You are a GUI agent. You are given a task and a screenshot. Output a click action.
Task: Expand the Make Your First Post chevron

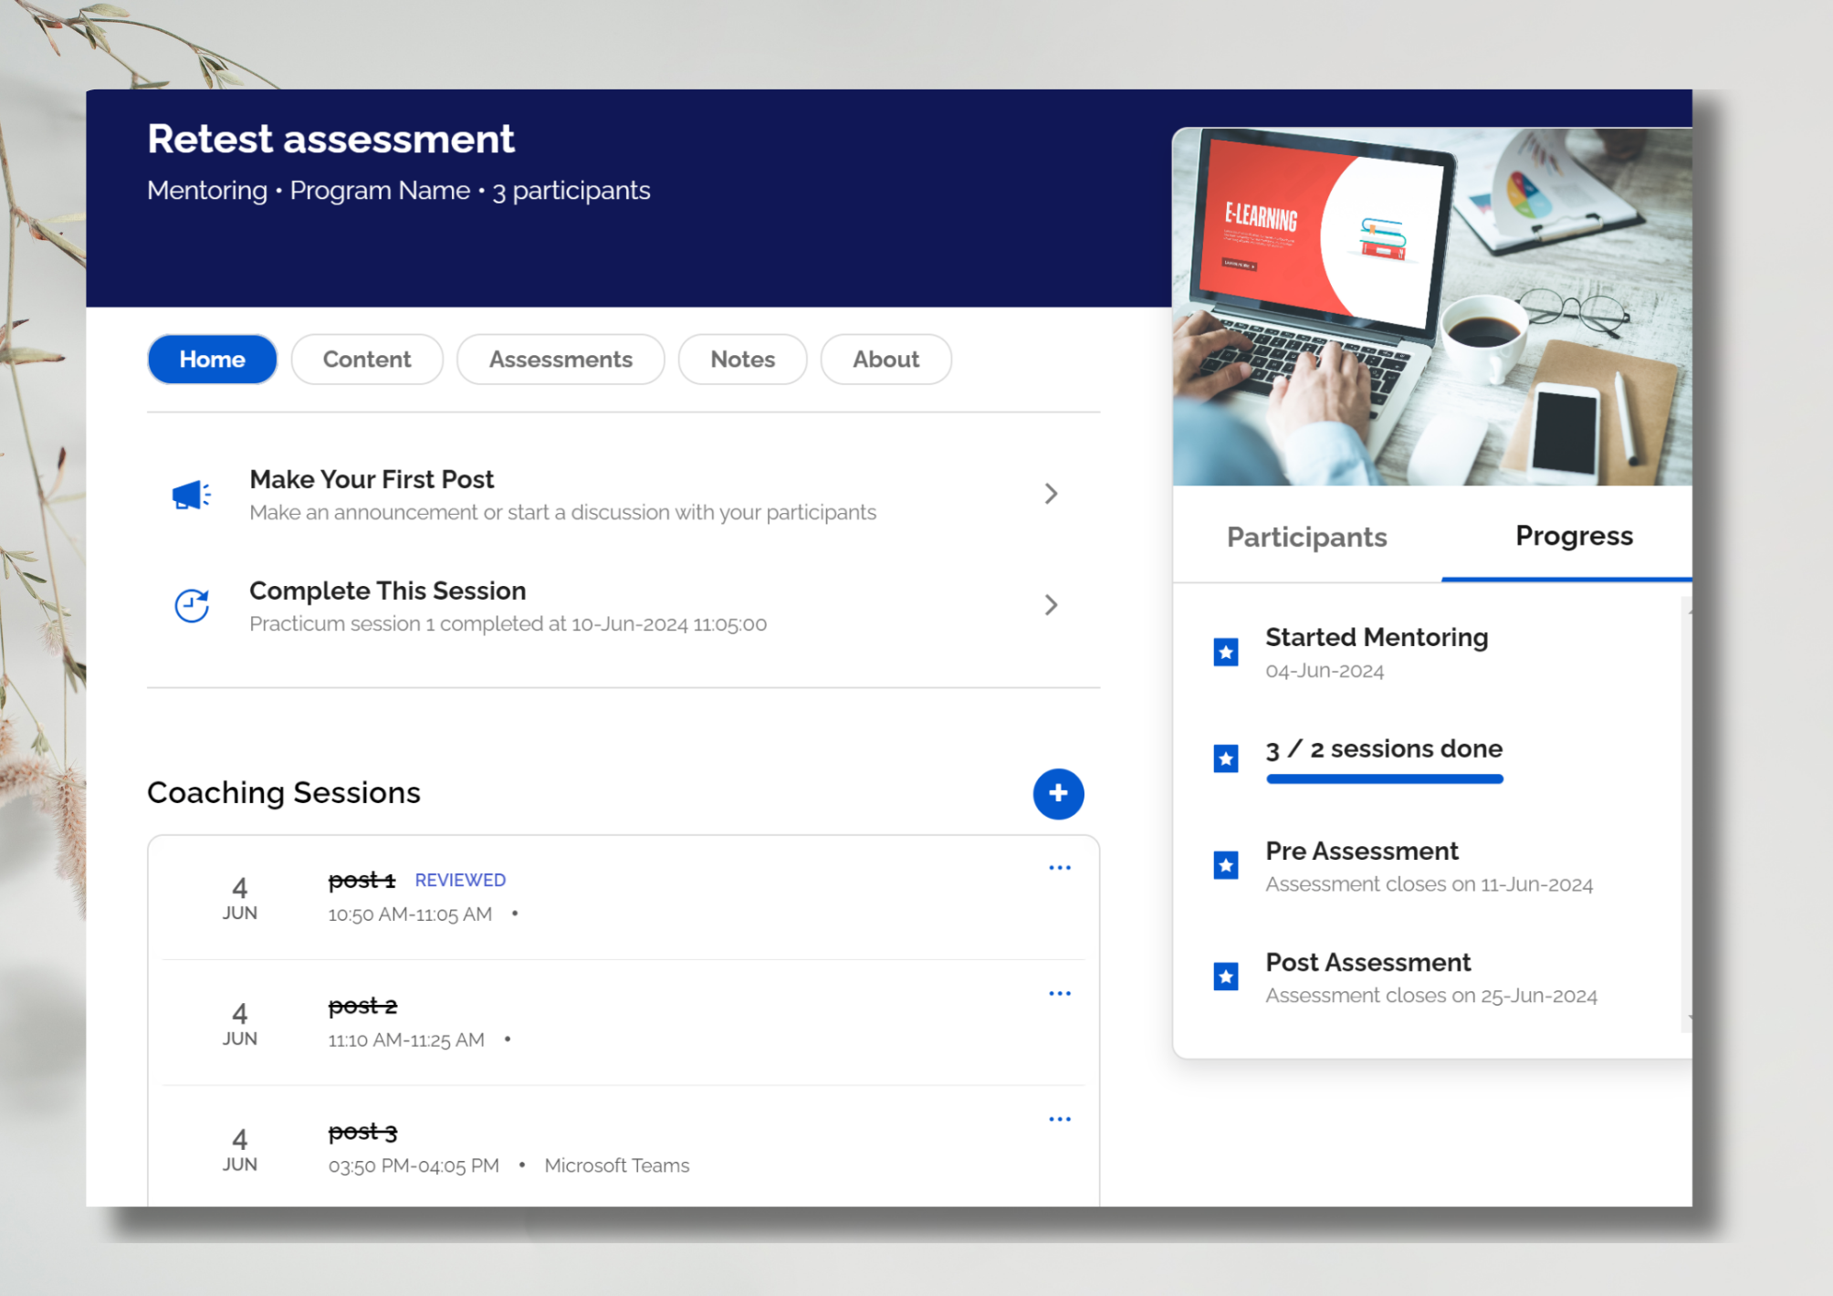[x=1051, y=494]
